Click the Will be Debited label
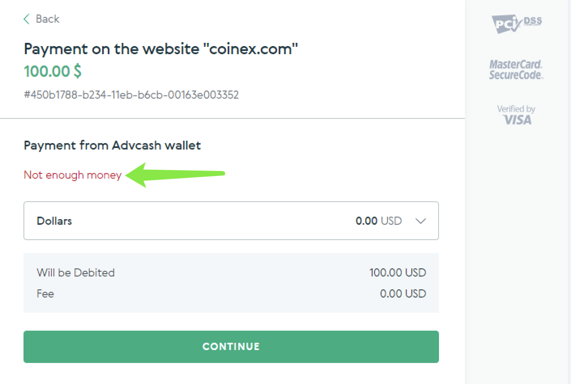Viewport: 571px width, 384px height. point(75,272)
